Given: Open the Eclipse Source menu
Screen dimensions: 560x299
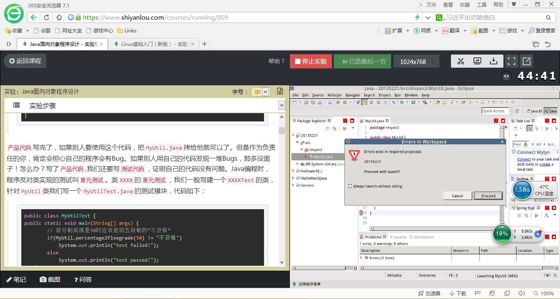Looking at the screenshot, I should (x=318, y=95).
